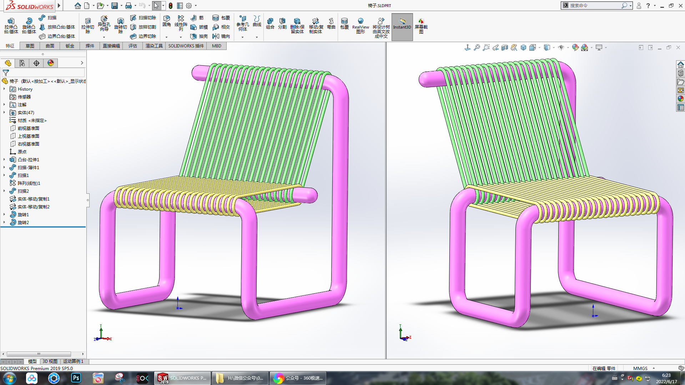
Task: Choose the 放样切割 lofted cut tool
Action: pos(143,27)
